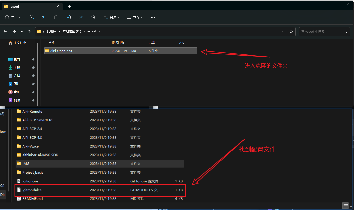Click the Paste clipboard icon
This screenshot has width=354, height=210.
(x=56, y=17)
